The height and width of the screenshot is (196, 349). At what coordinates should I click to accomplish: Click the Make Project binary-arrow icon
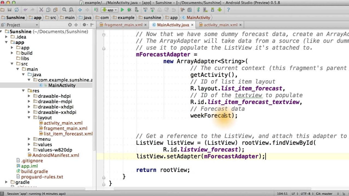pos(96,10)
